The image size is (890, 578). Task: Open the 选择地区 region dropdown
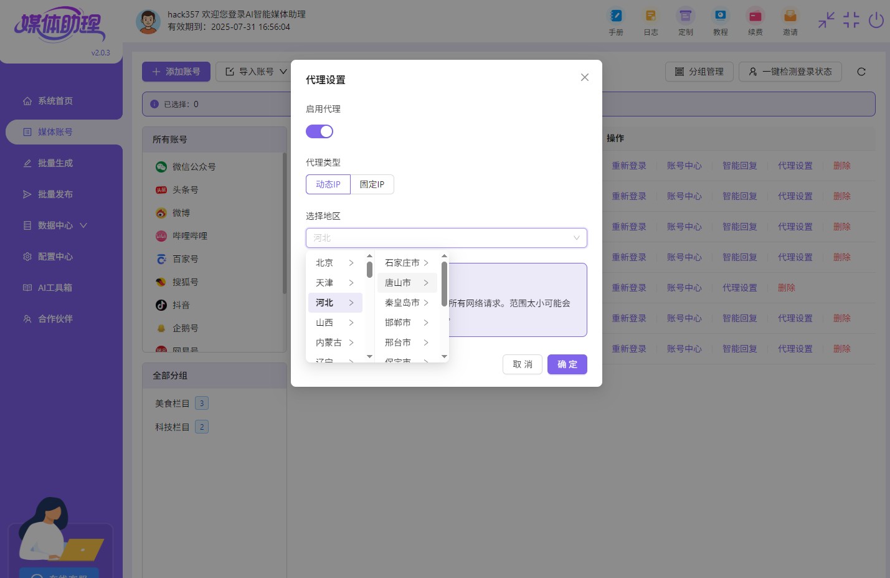point(447,238)
